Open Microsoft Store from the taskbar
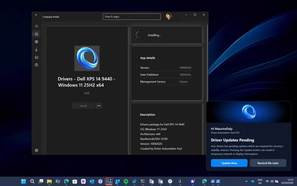Image resolution: width=297 pixels, height=186 pixels. tap(75, 182)
